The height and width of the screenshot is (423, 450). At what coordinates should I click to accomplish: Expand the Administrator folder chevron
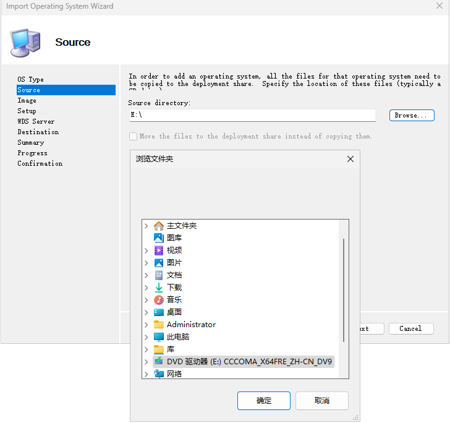tap(146, 325)
